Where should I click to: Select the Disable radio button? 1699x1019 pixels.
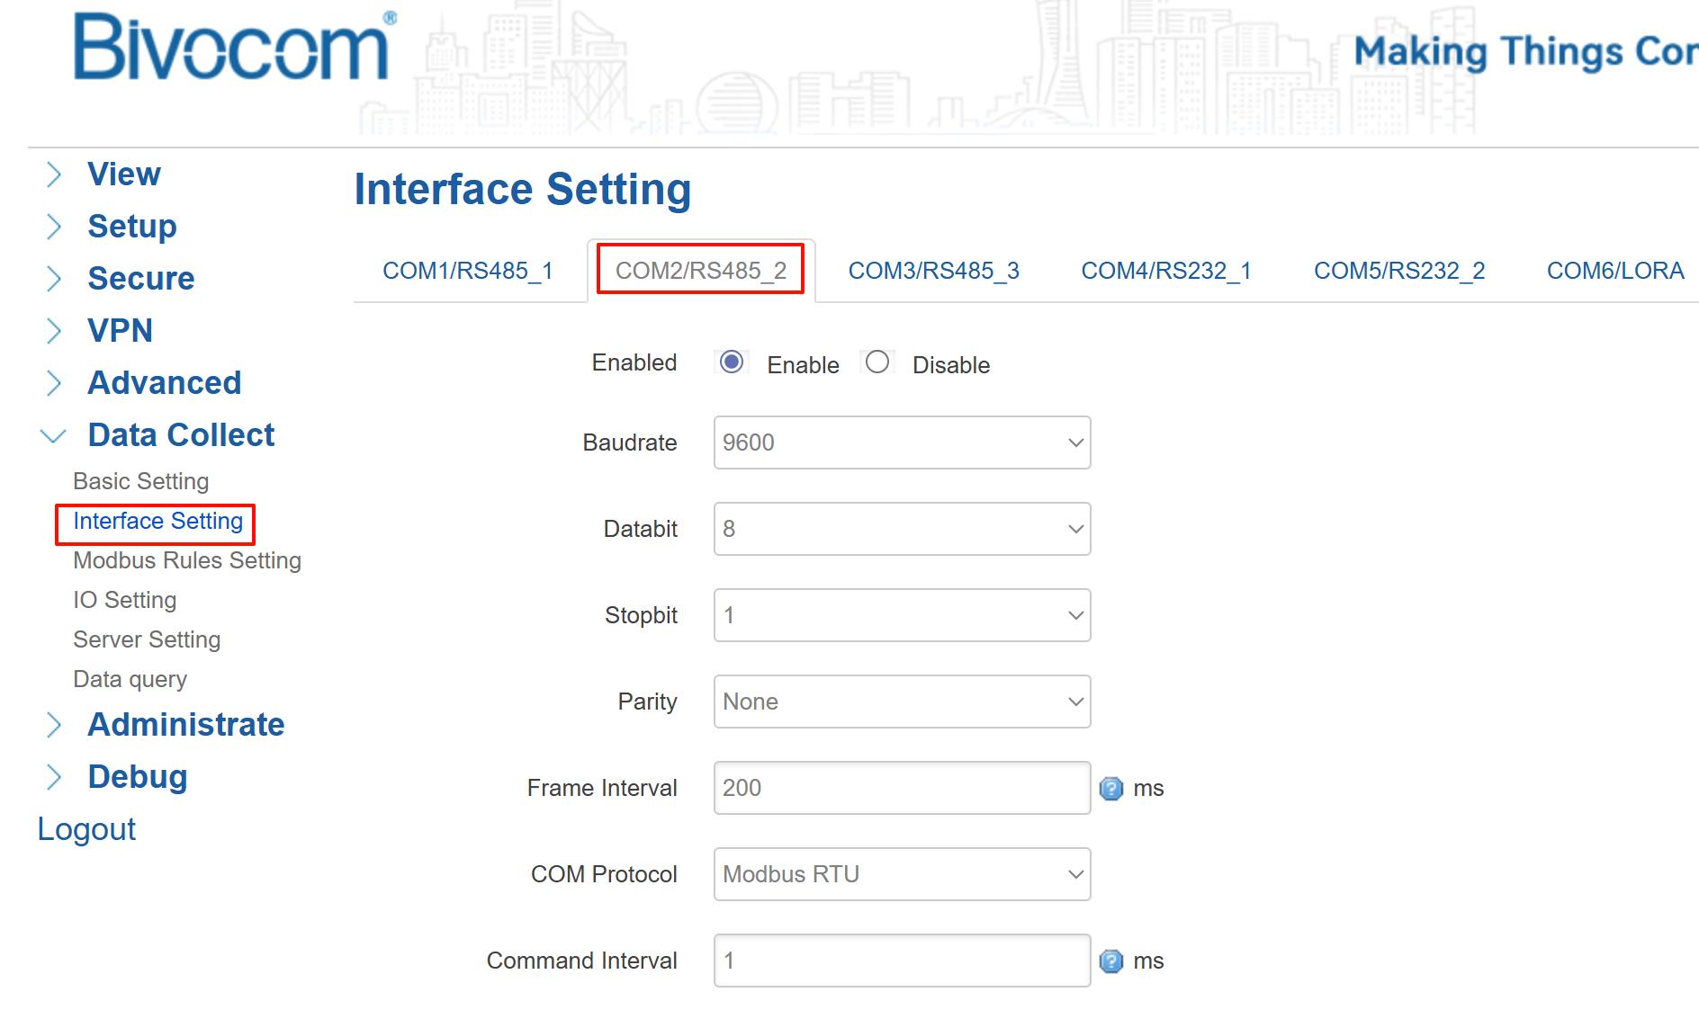[x=876, y=362]
